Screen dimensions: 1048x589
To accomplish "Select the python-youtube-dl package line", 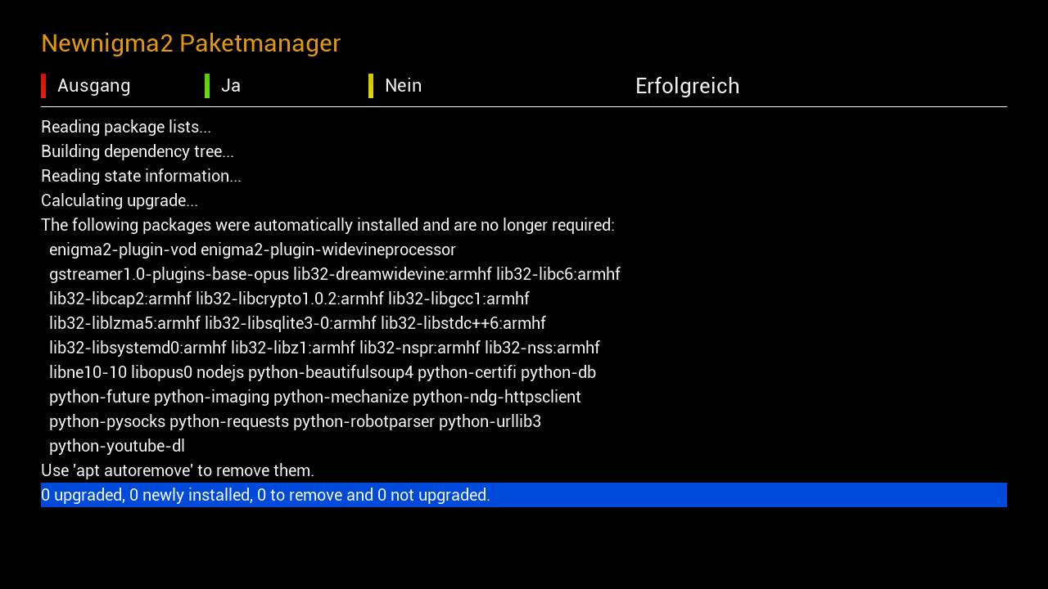I will point(117,446).
